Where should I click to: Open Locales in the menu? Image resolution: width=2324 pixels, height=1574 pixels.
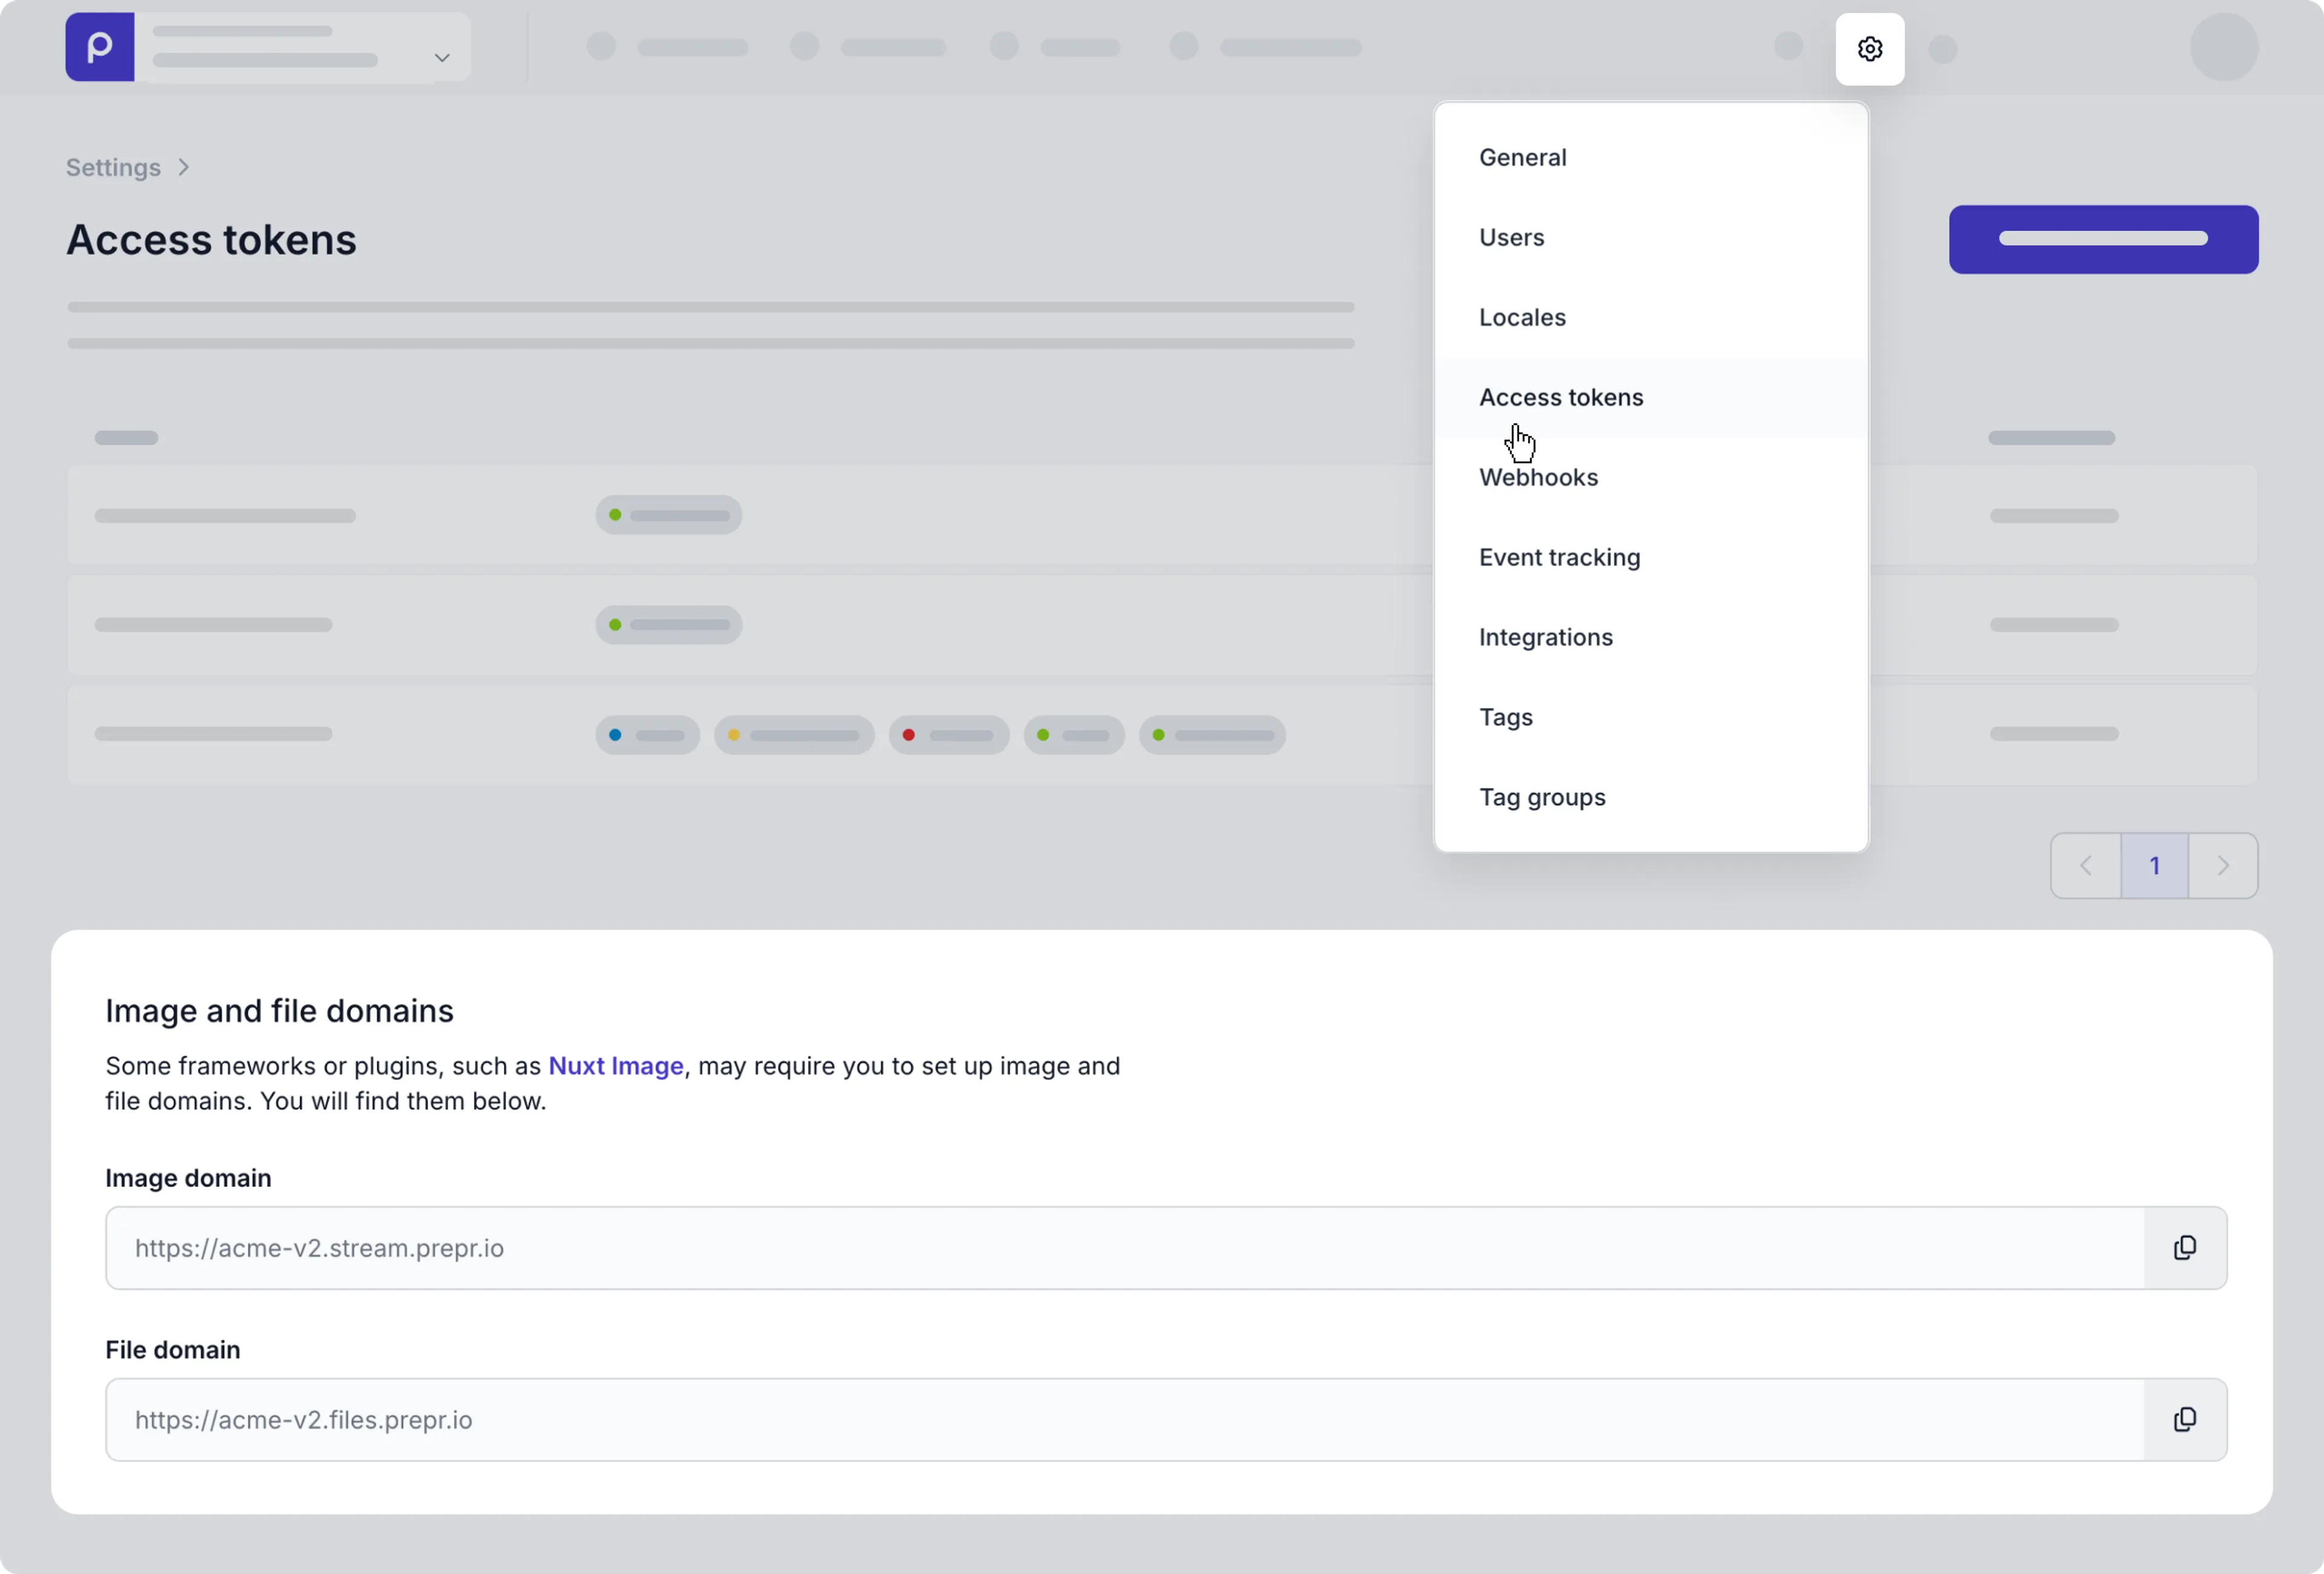pyautogui.click(x=1522, y=317)
